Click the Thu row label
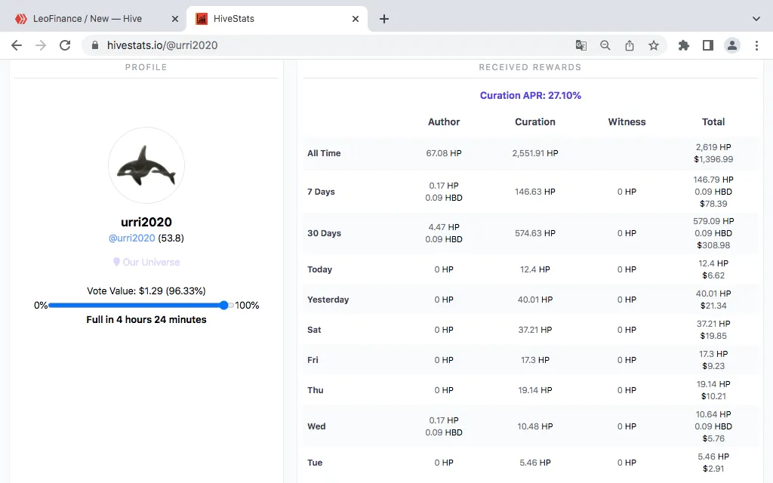This screenshot has width=773, height=483. 315,390
